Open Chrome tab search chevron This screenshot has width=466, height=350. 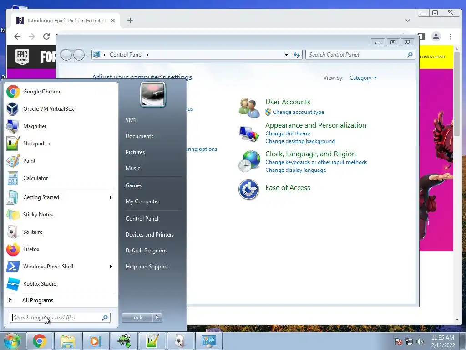(408, 21)
